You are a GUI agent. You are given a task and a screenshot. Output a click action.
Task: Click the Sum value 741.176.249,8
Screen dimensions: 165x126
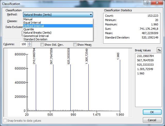click(x=149, y=29)
